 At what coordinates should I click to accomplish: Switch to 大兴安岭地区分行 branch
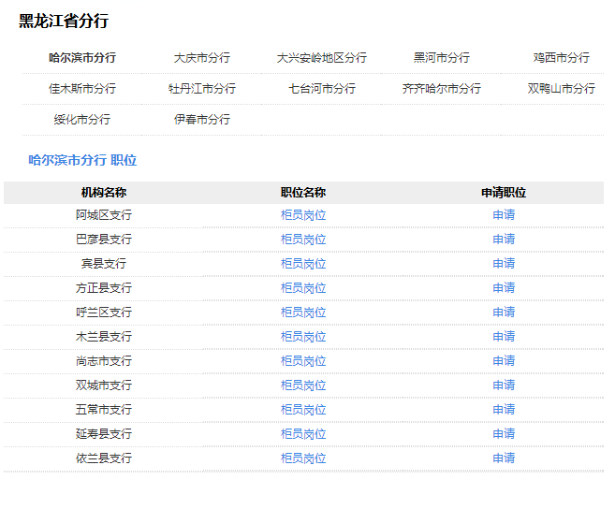click(x=322, y=58)
